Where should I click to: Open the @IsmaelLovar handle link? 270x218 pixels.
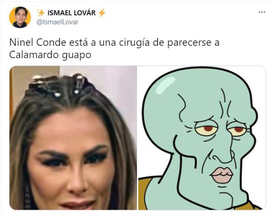click(58, 22)
